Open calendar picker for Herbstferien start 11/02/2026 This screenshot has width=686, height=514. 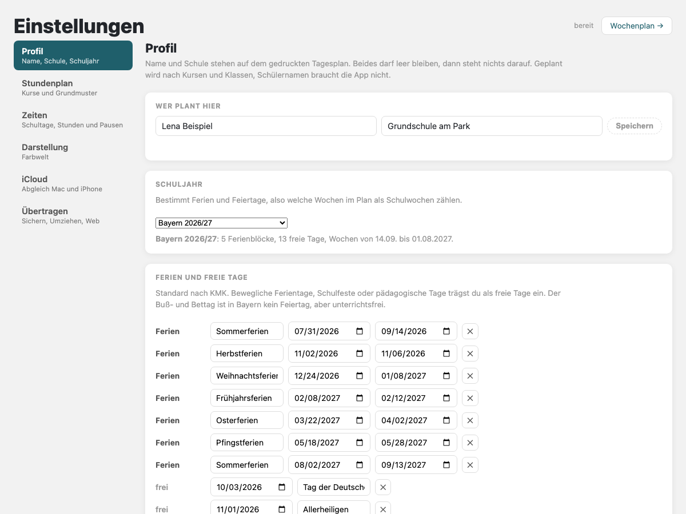point(360,354)
